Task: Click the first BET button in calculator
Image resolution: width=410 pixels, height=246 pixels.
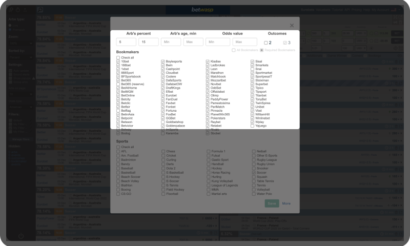Action: (x=397, y=33)
